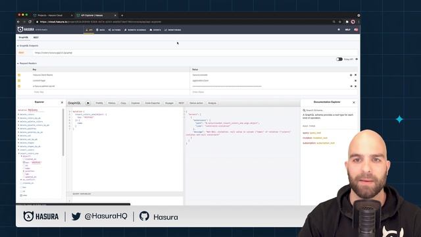421x237 pixels.
Task: Toggle the Relay API switch
Action: pos(339,59)
